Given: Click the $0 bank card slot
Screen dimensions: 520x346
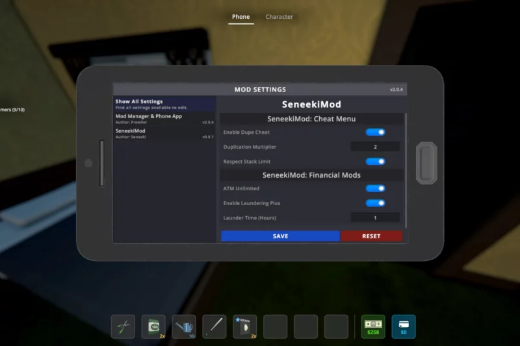Looking at the screenshot, I should 404,327.
